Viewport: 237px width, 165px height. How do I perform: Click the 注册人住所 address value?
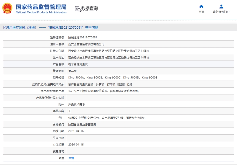[109, 51]
